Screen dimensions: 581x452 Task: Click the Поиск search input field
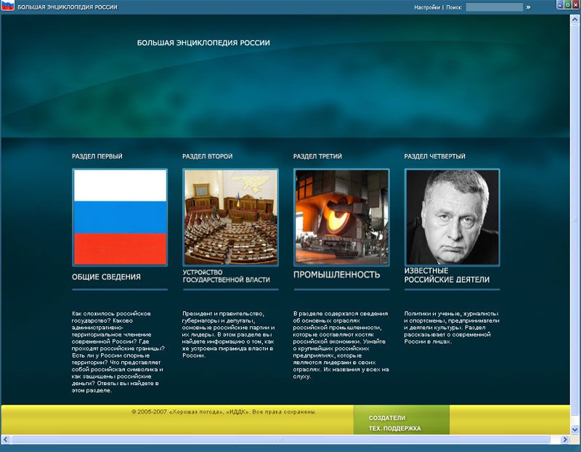tap(494, 7)
